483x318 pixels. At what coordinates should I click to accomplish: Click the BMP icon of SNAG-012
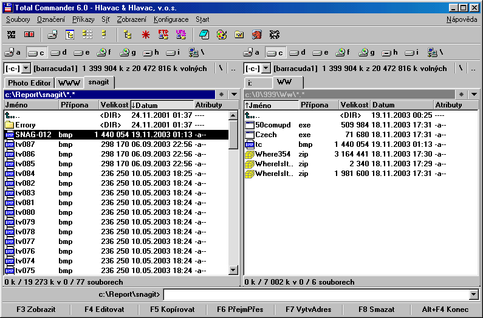tap(10, 135)
